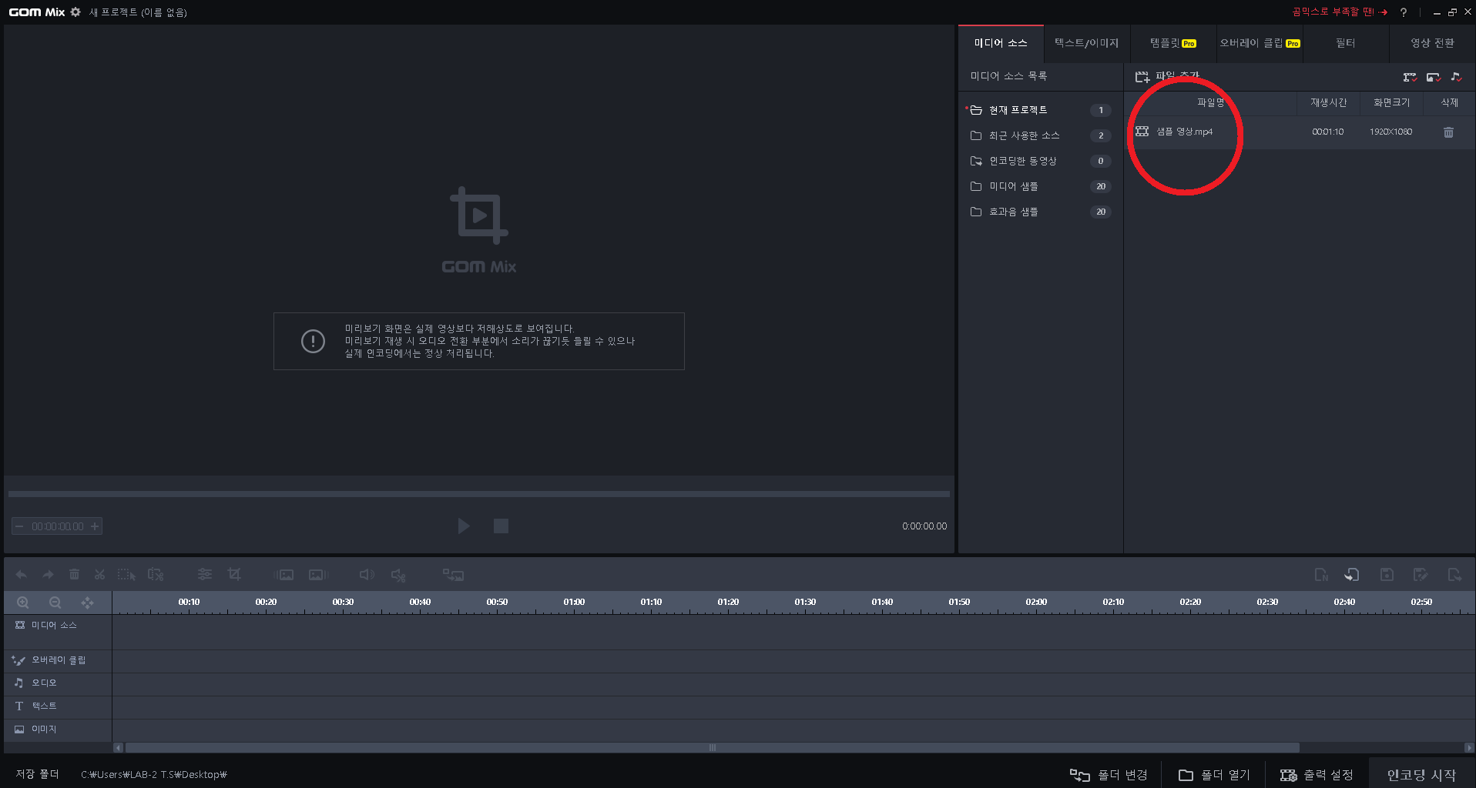Decrease preview time with the minus button

point(19,526)
